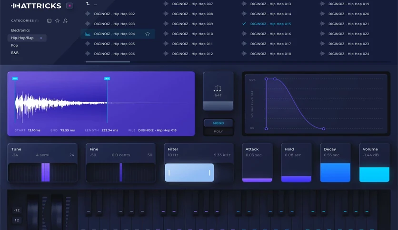The height and width of the screenshot is (230, 398).
Task: Click the waveform icon beside Hip Hop 005
Action: click(x=88, y=44)
